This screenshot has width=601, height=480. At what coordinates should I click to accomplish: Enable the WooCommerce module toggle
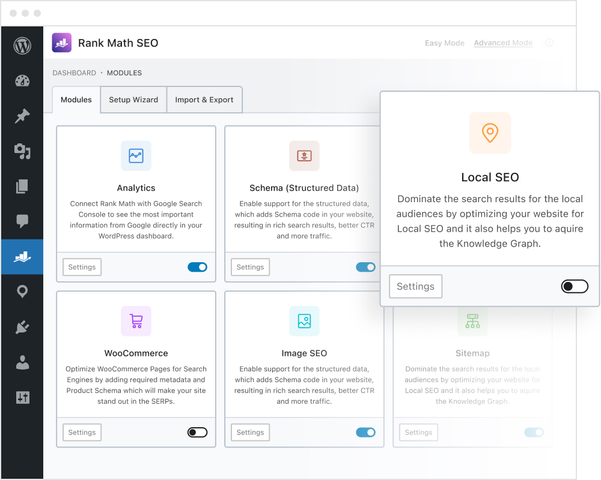197,432
